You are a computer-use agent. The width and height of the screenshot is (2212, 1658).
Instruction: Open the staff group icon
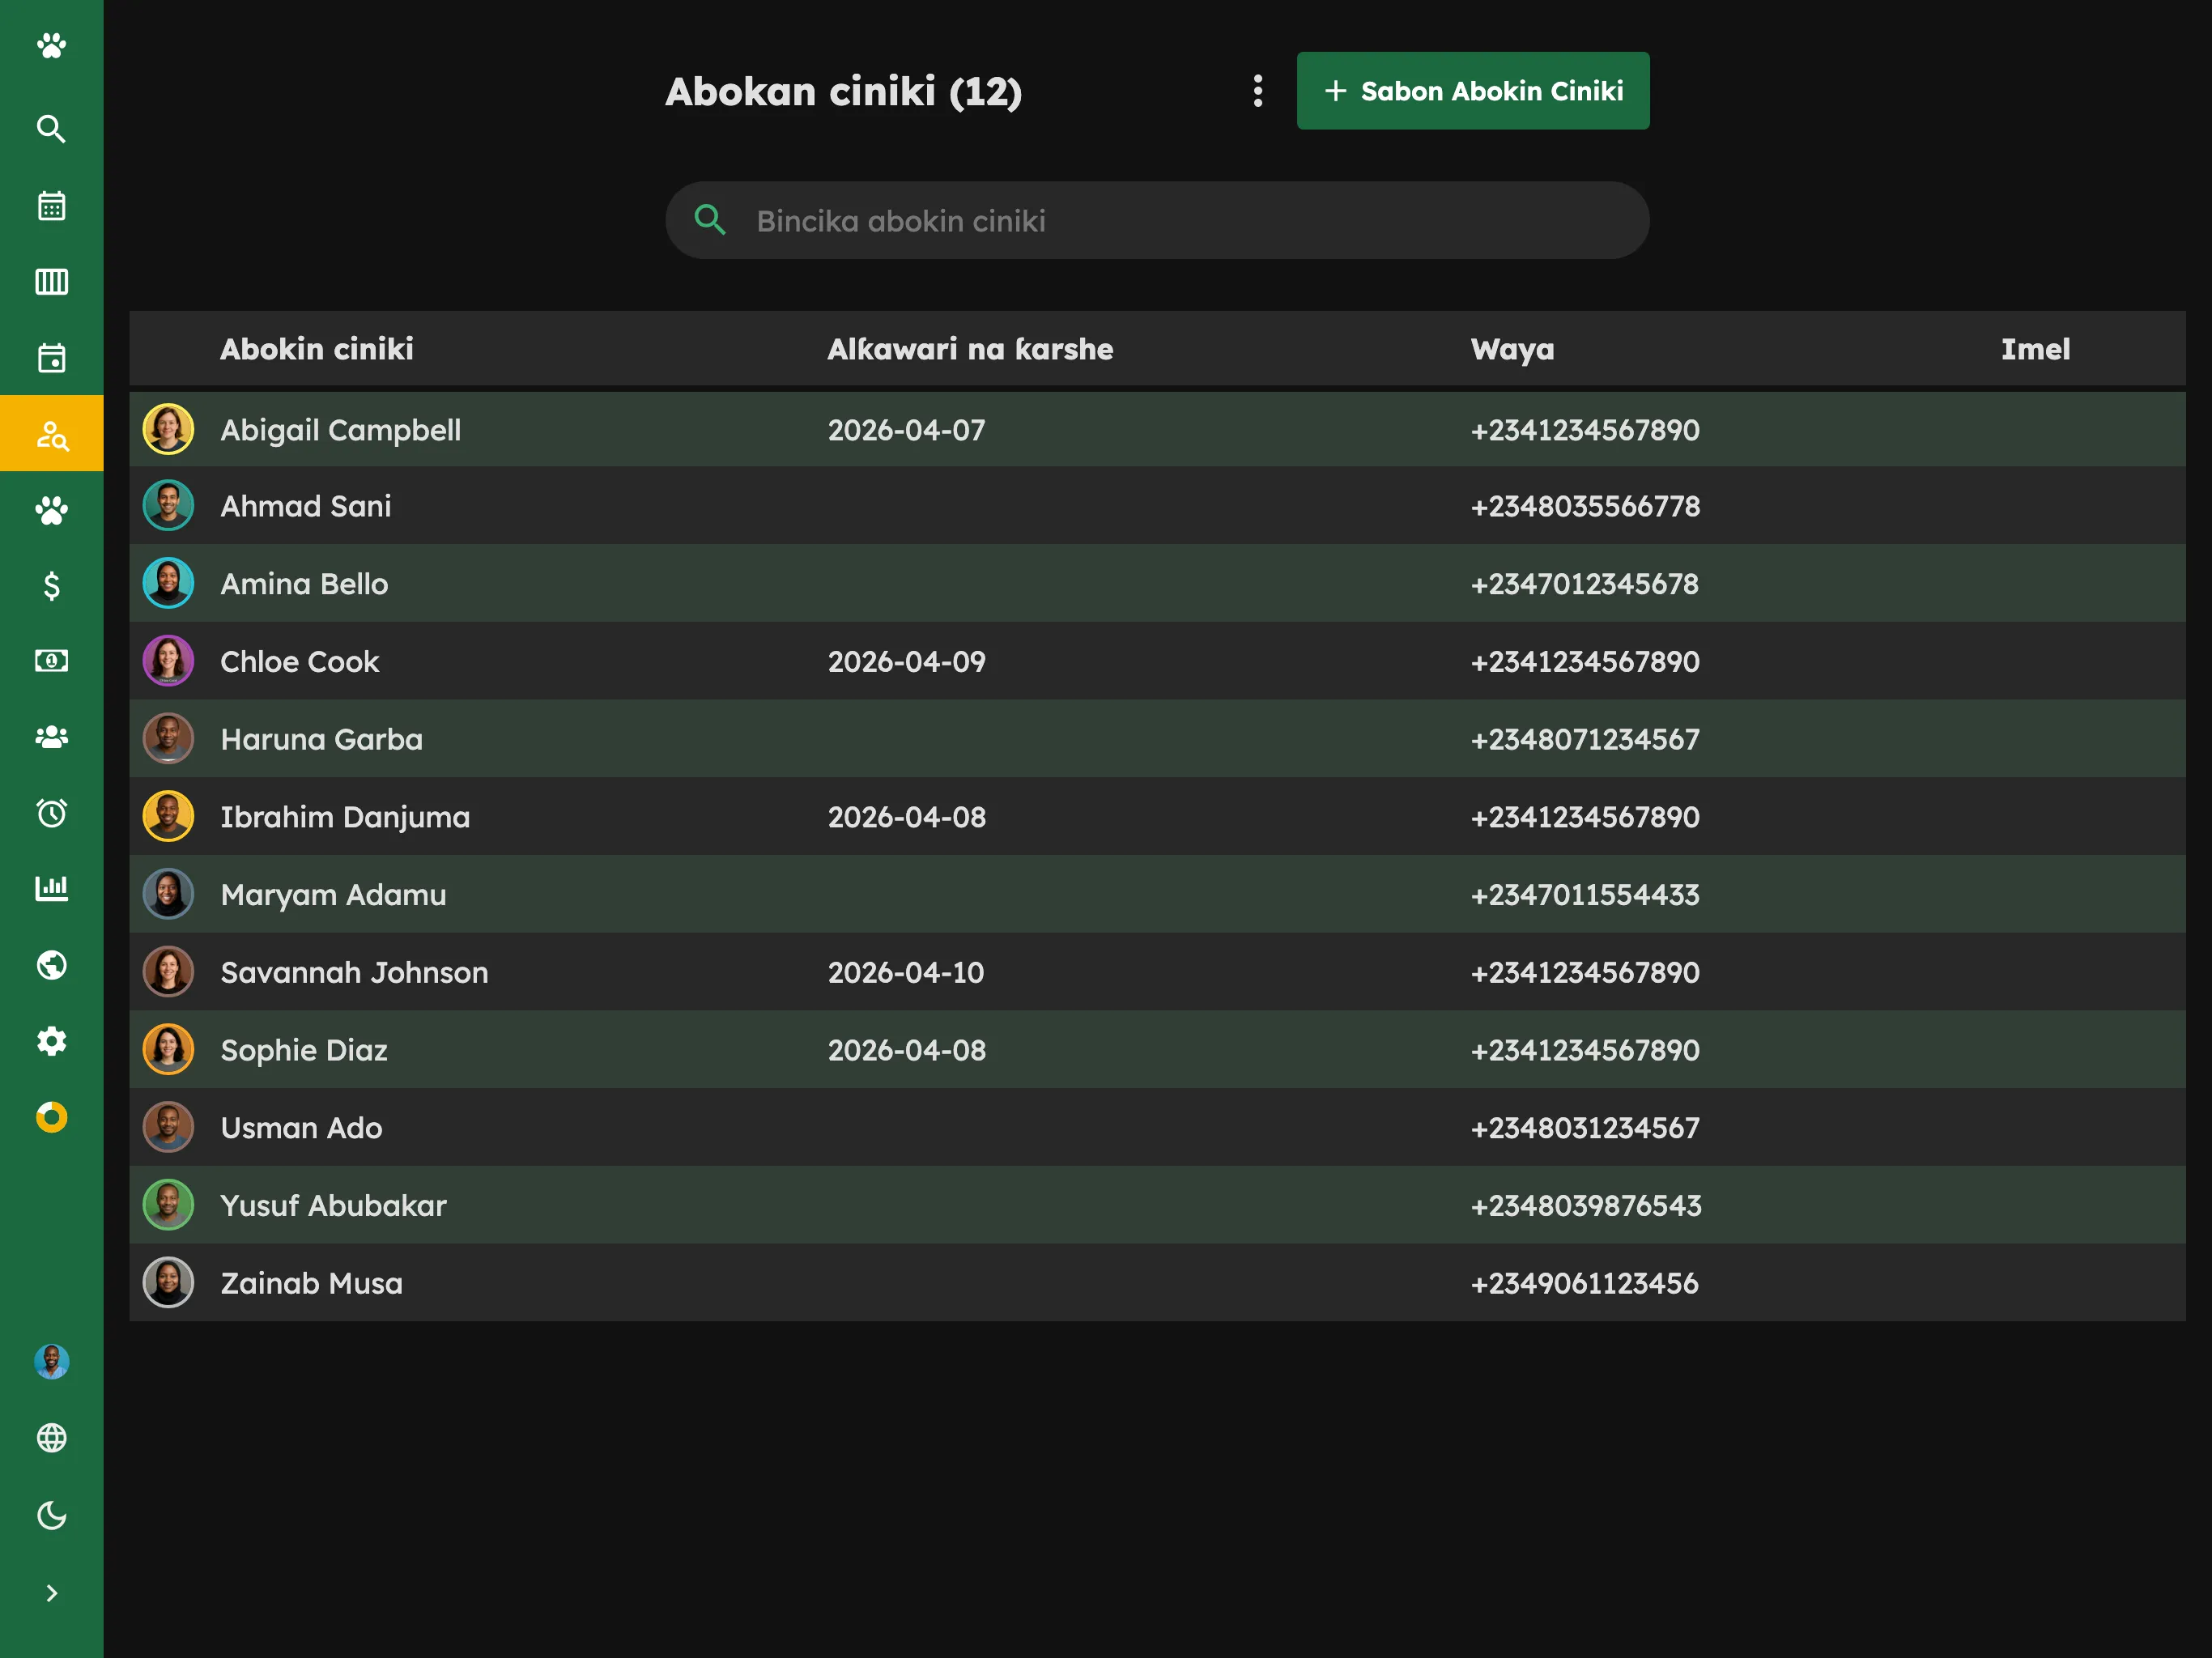(51, 737)
